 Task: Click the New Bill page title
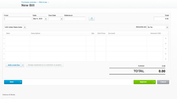[28, 5]
